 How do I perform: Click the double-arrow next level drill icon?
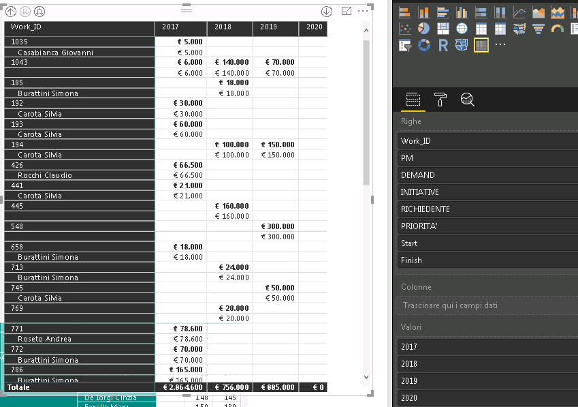coord(25,12)
